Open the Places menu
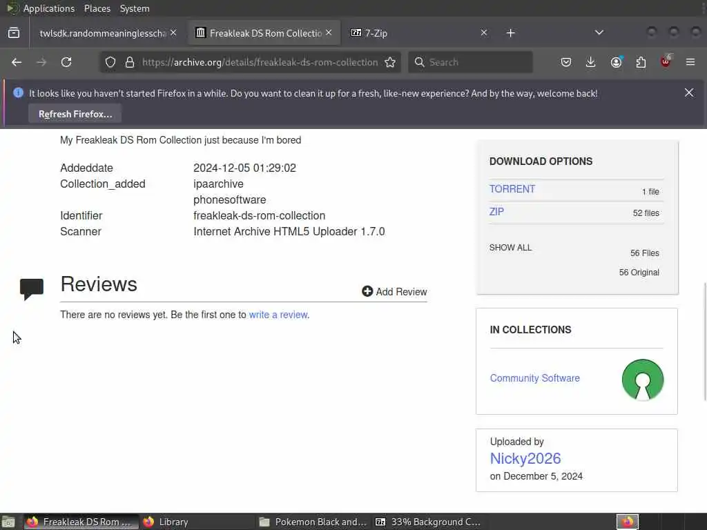Screen dimensions: 707x530 point(97,8)
